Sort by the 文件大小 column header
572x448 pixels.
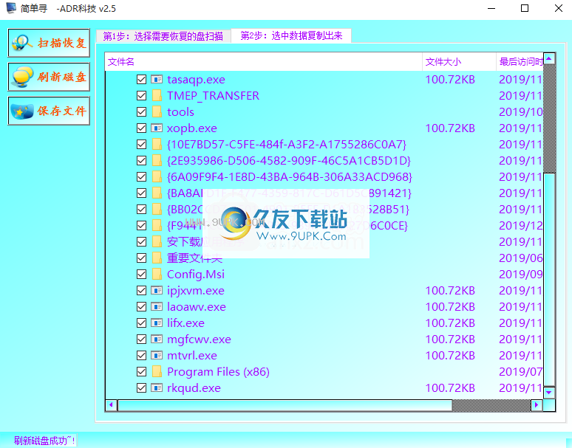click(x=459, y=62)
